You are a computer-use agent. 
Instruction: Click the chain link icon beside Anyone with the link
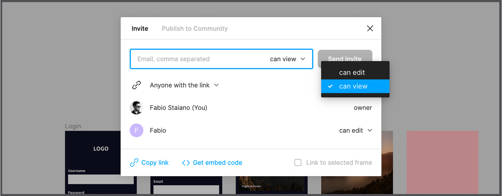136,85
